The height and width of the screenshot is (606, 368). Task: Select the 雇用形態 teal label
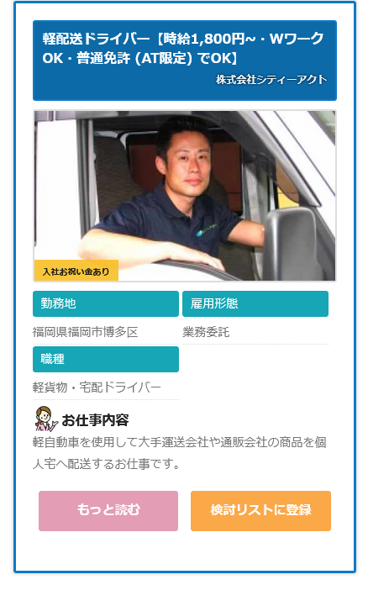(x=255, y=303)
